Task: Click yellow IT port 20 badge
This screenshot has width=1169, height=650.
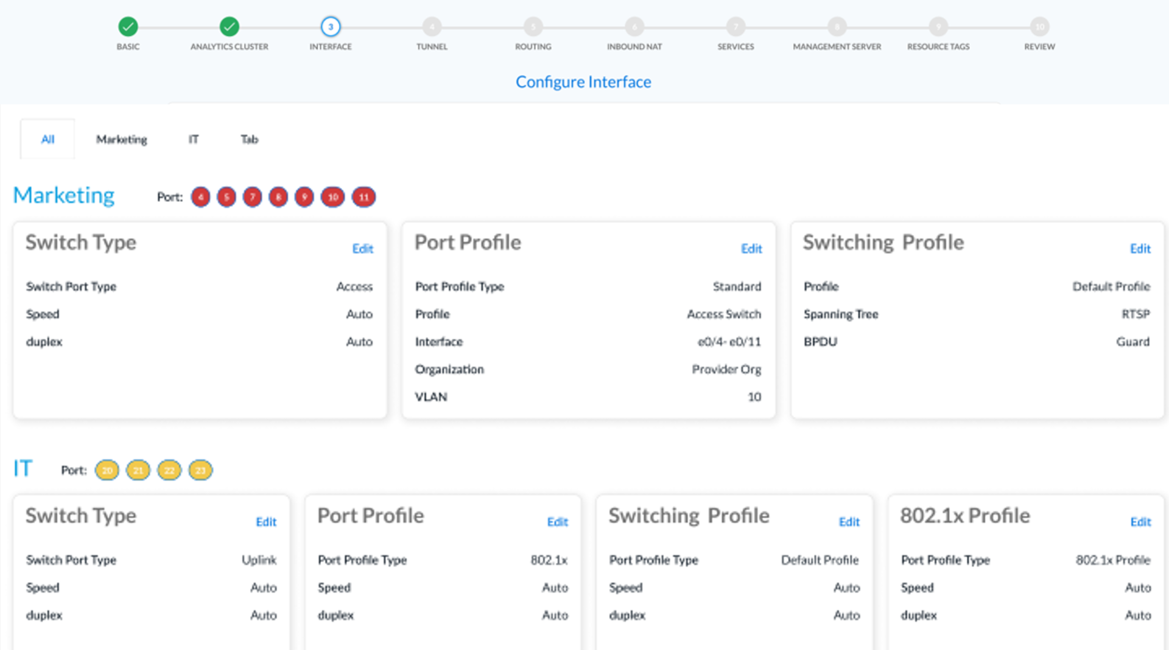Action: pos(107,470)
